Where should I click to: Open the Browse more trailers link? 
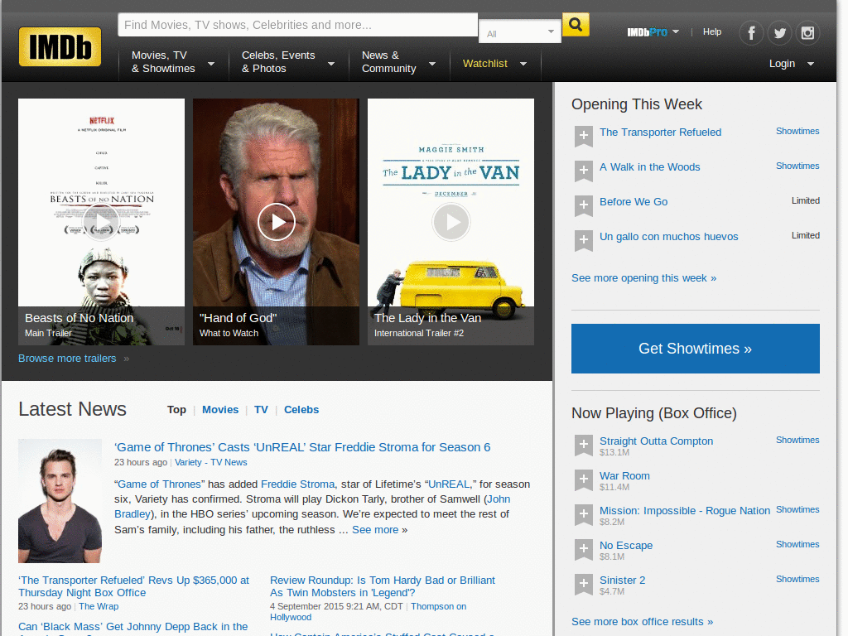66,358
